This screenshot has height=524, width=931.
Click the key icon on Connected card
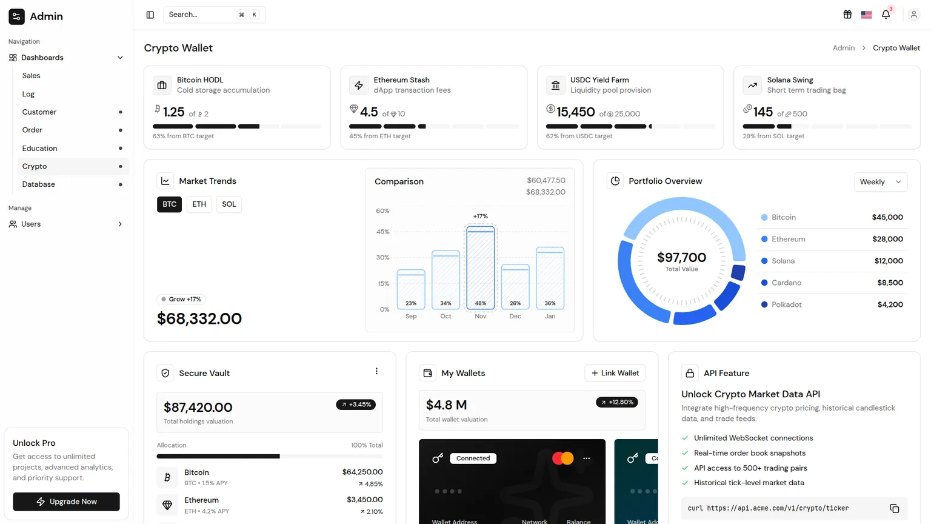click(x=438, y=458)
